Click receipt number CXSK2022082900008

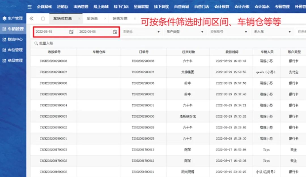(53, 61)
